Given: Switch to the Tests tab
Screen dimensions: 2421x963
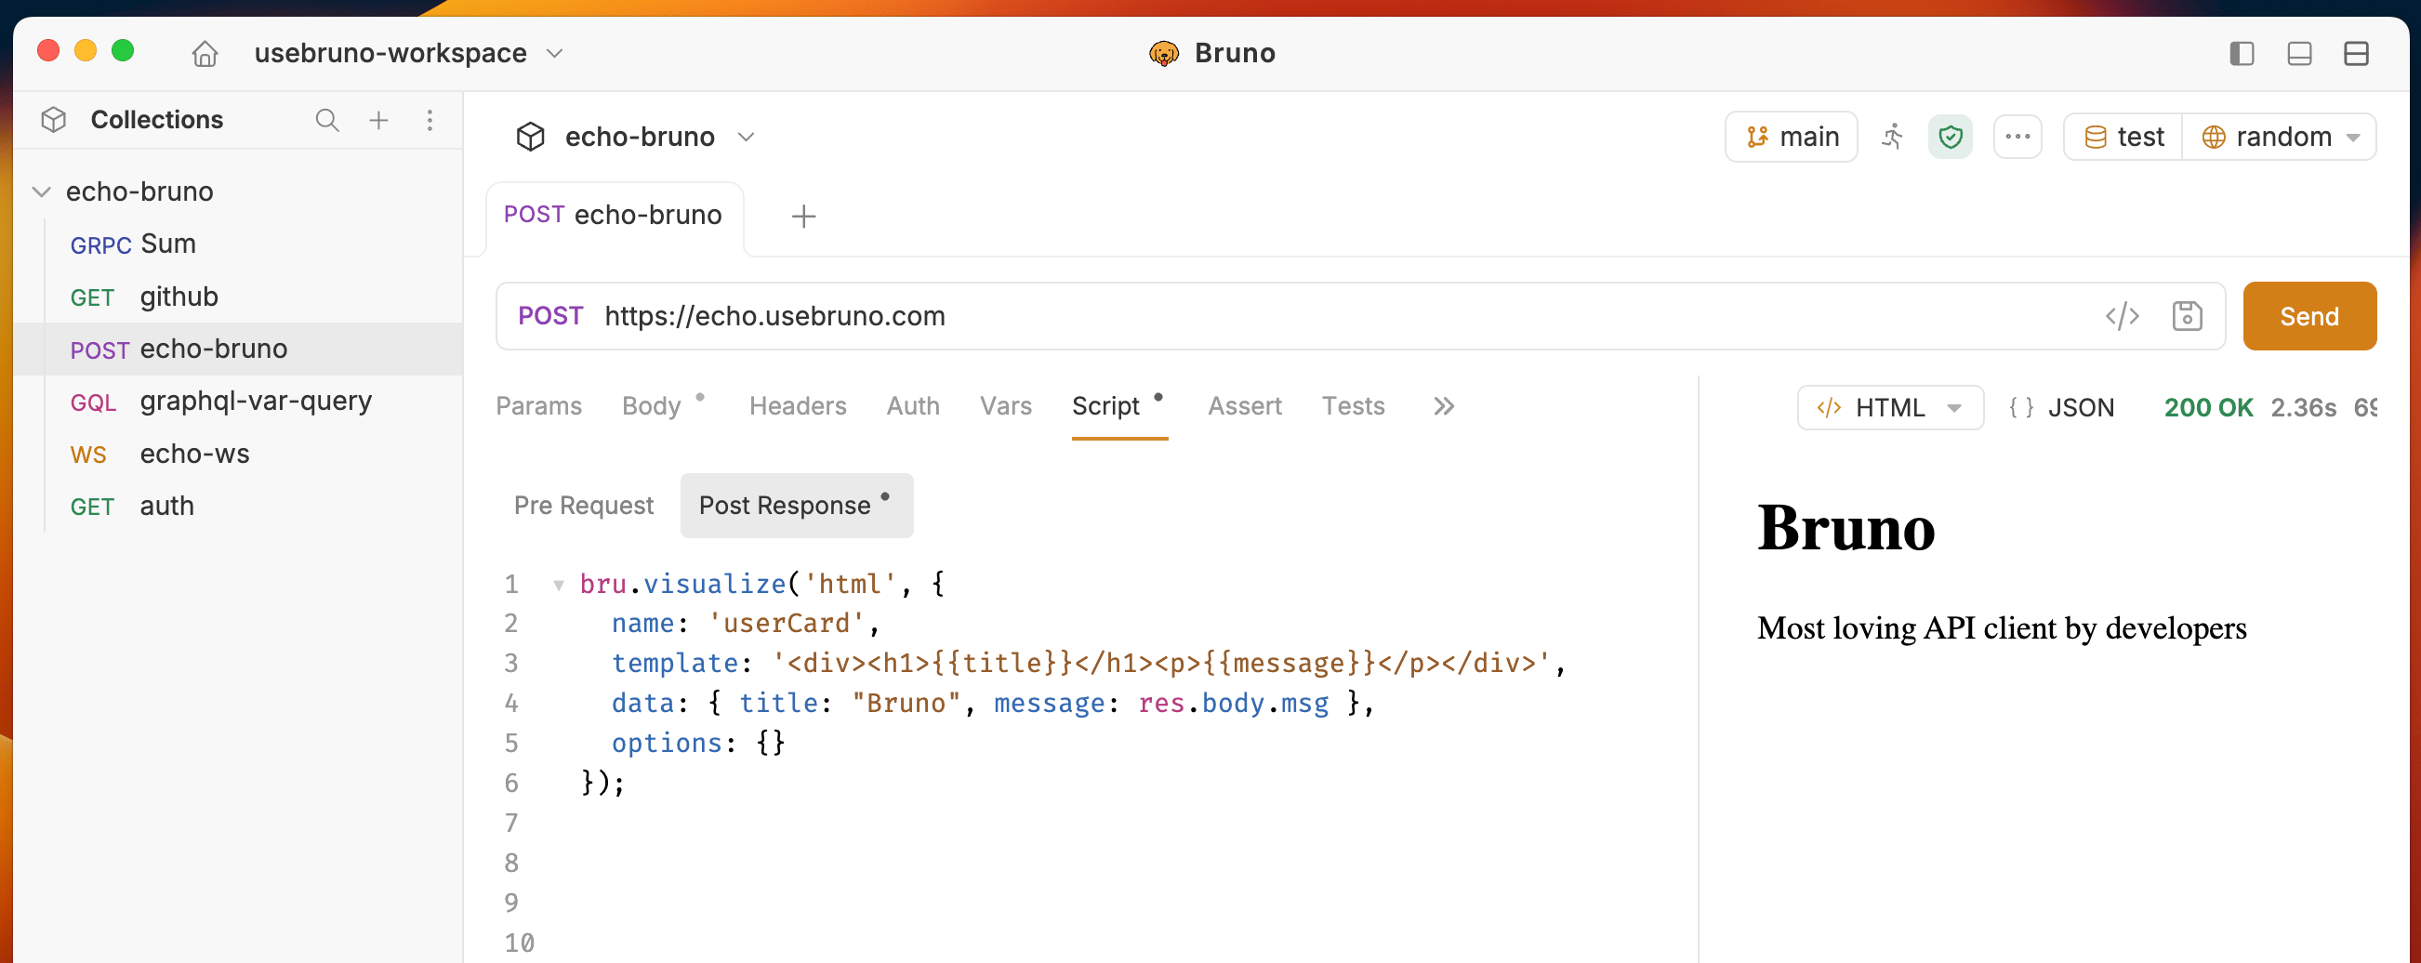Looking at the screenshot, I should (x=1354, y=406).
